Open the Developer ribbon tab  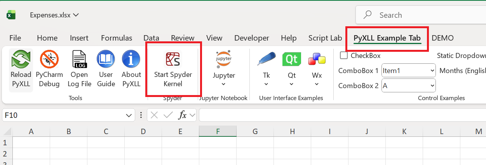point(251,38)
